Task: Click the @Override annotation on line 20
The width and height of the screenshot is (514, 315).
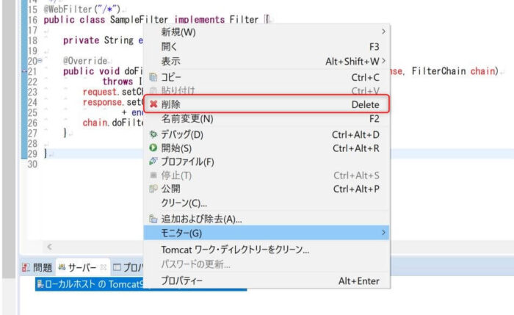Action: click(x=85, y=61)
